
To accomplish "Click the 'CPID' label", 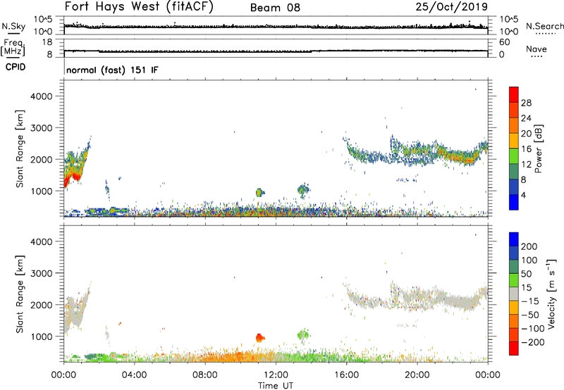I will point(16,67).
